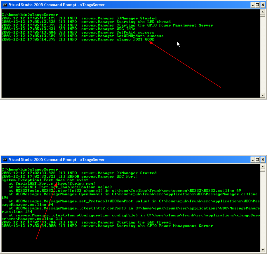Maximize the upper xTangoServer command prompt window
Viewport: 267px width, 254px height.
258,5
